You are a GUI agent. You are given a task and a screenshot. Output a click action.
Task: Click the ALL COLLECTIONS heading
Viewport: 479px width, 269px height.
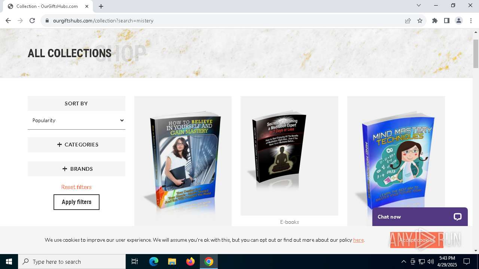coord(70,53)
